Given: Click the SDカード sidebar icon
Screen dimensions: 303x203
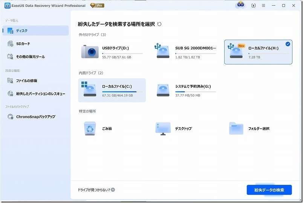Looking at the screenshot, I should (10, 44).
